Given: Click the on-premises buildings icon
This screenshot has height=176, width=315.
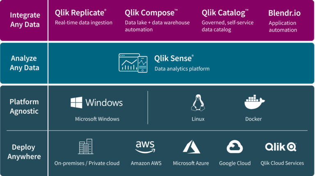Looking at the screenshot, I should (x=86, y=146).
